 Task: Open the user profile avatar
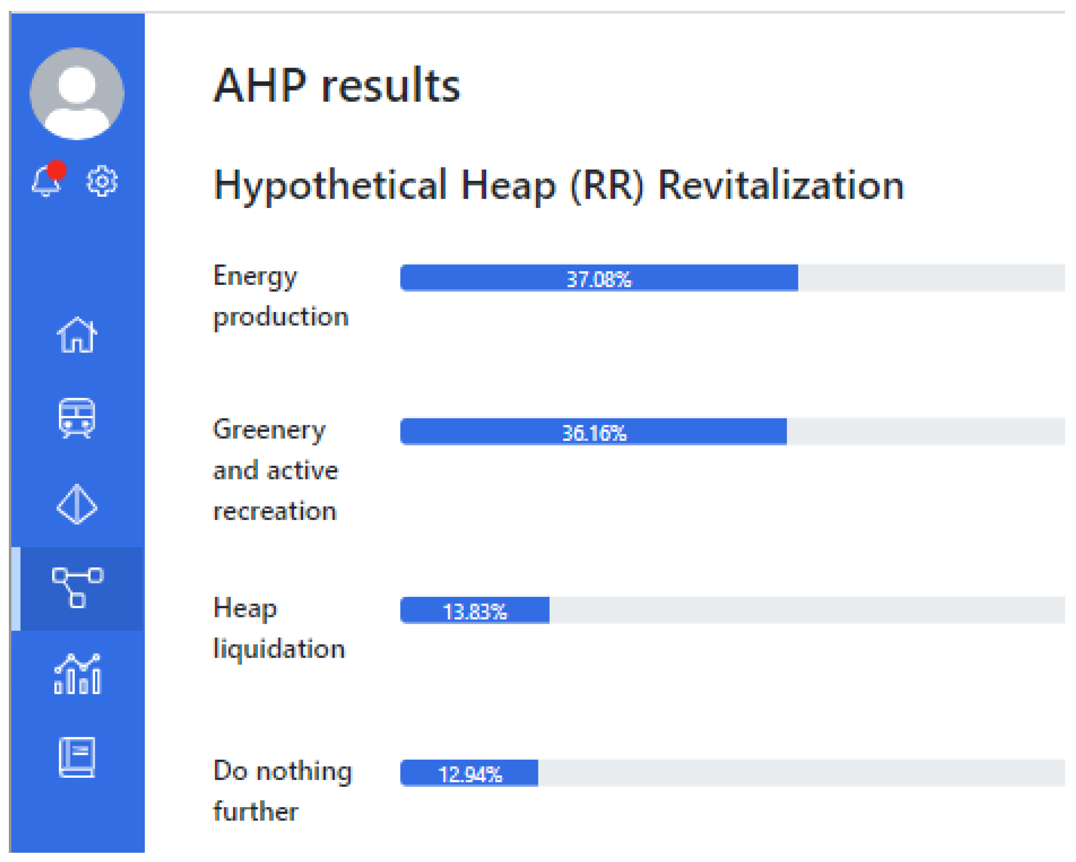[77, 94]
